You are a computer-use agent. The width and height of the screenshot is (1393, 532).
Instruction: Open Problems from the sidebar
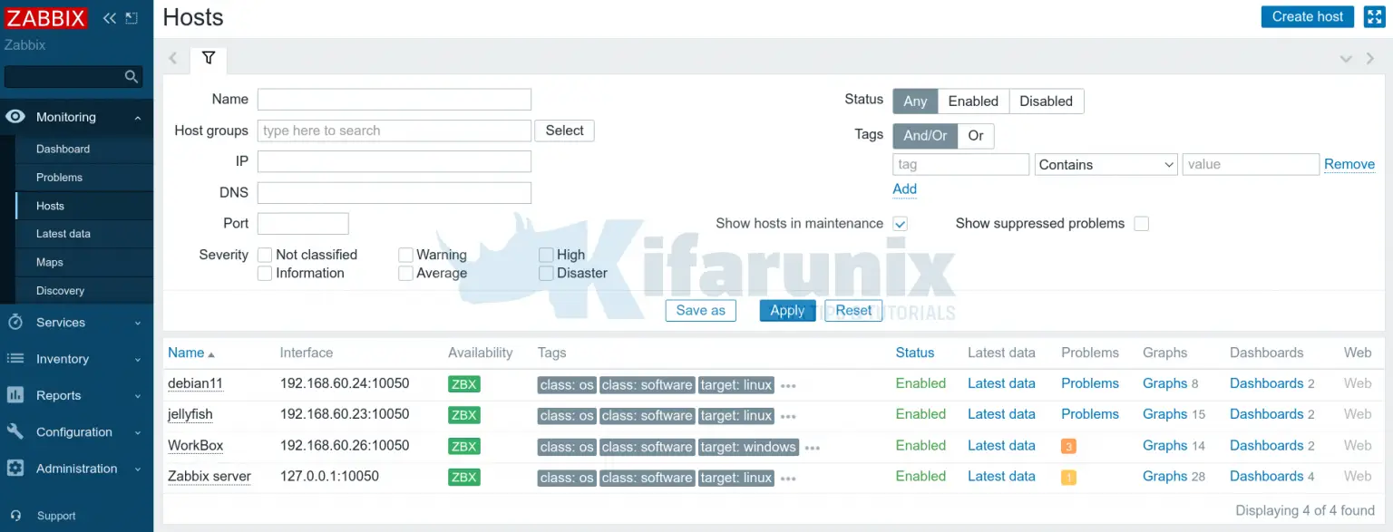pos(60,177)
